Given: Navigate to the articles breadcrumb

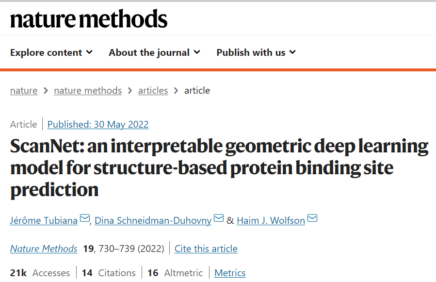Looking at the screenshot, I should click(x=153, y=90).
